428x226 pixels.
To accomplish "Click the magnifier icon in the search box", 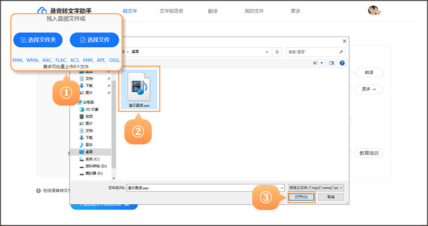I will (x=341, y=52).
